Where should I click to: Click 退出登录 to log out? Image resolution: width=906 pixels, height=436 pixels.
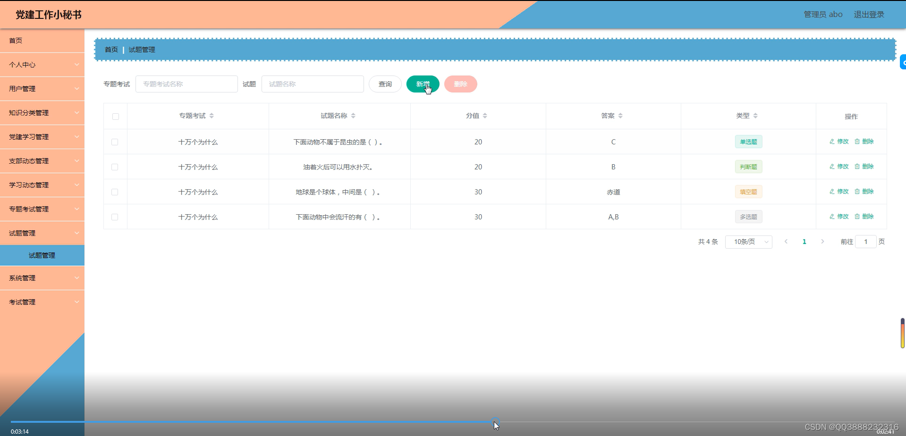tap(869, 15)
